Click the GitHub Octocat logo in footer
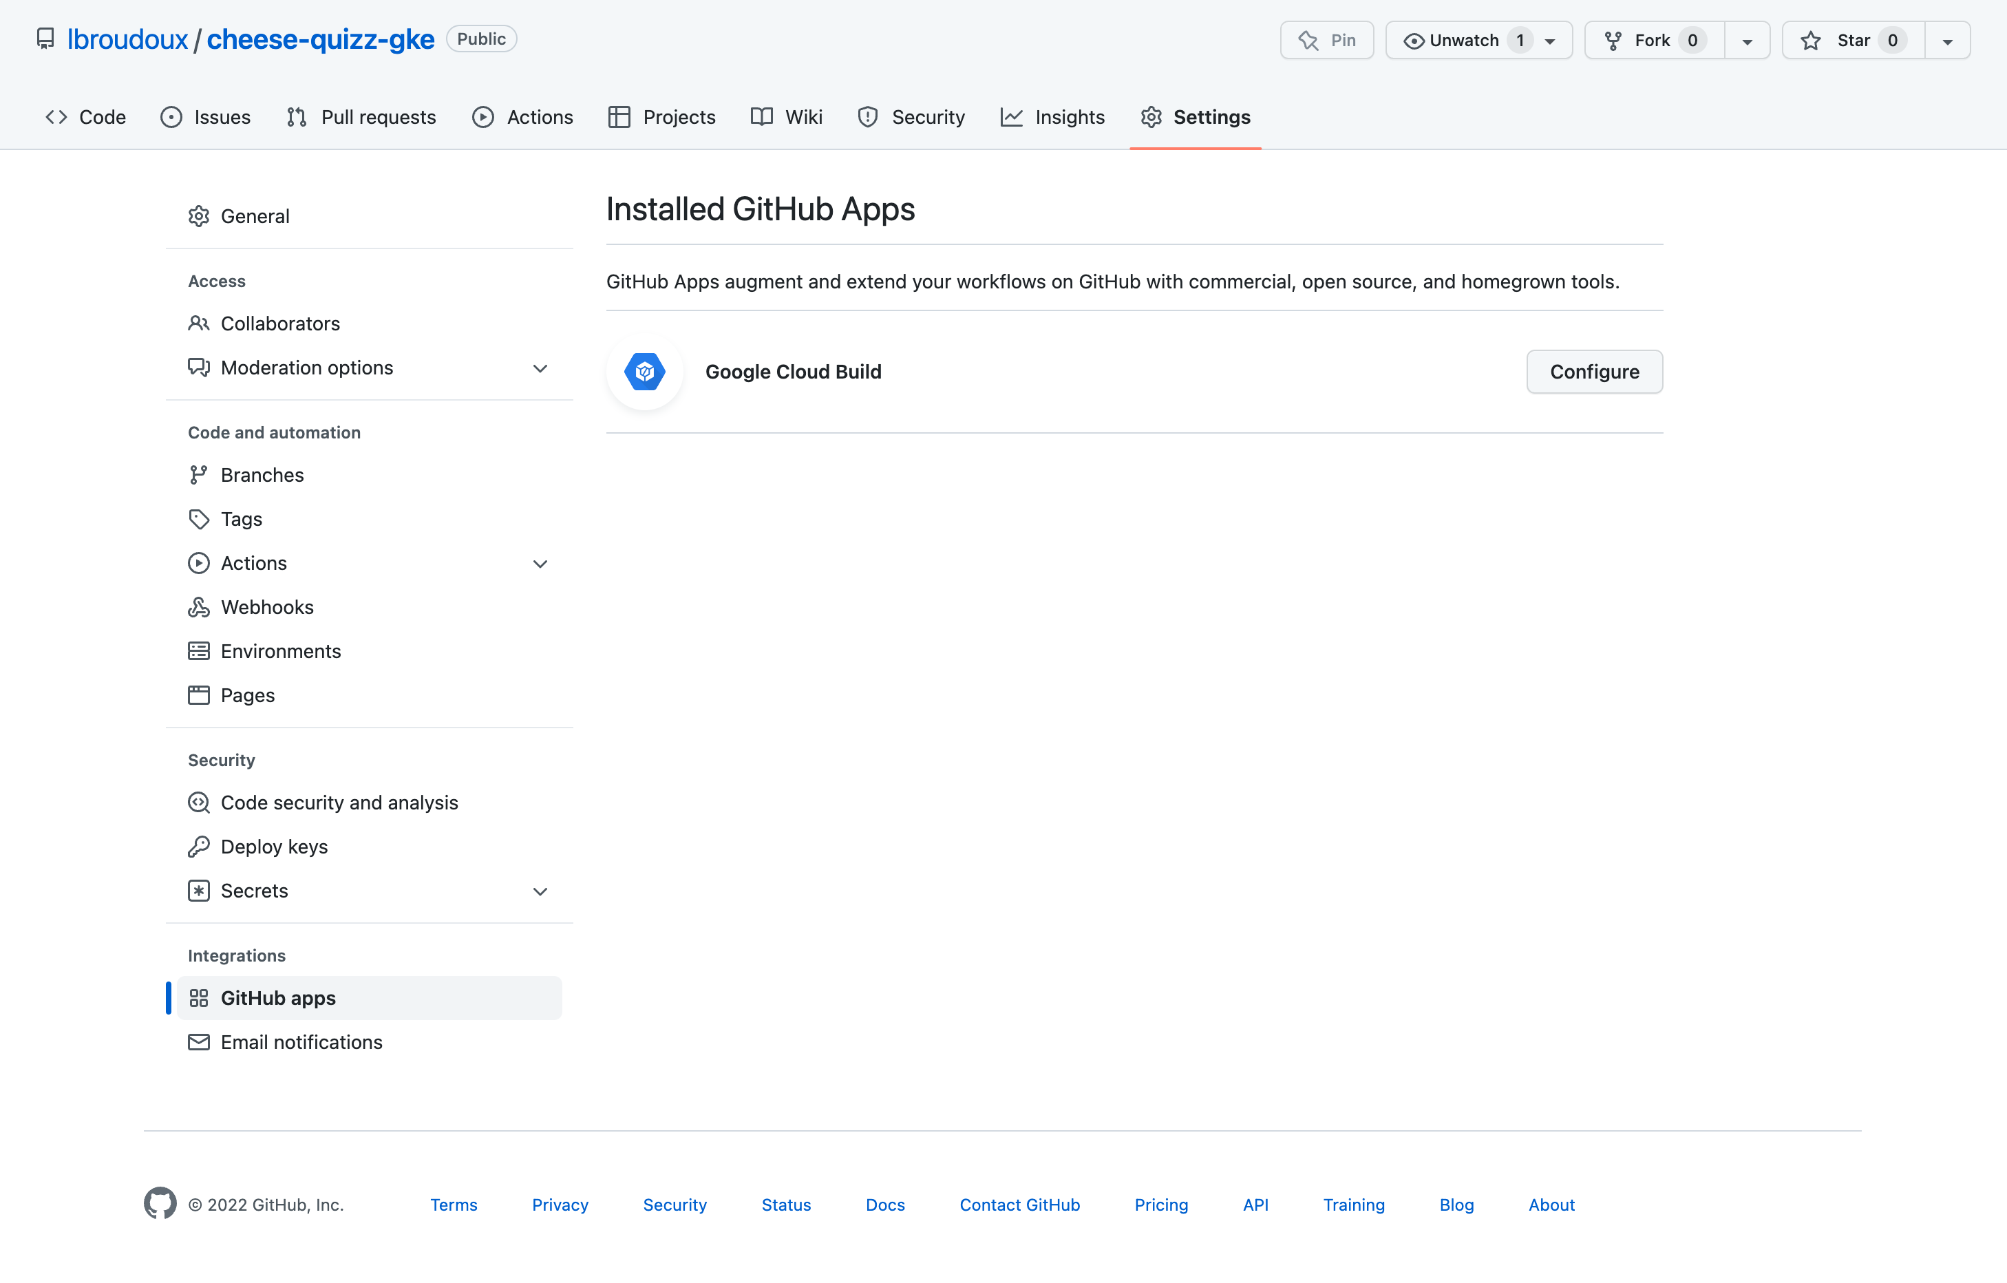Viewport: 2007px width, 1283px height. (x=160, y=1203)
